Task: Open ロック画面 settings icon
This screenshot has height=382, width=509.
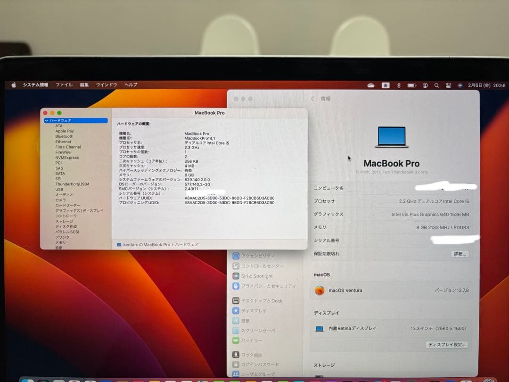Action: (x=236, y=355)
